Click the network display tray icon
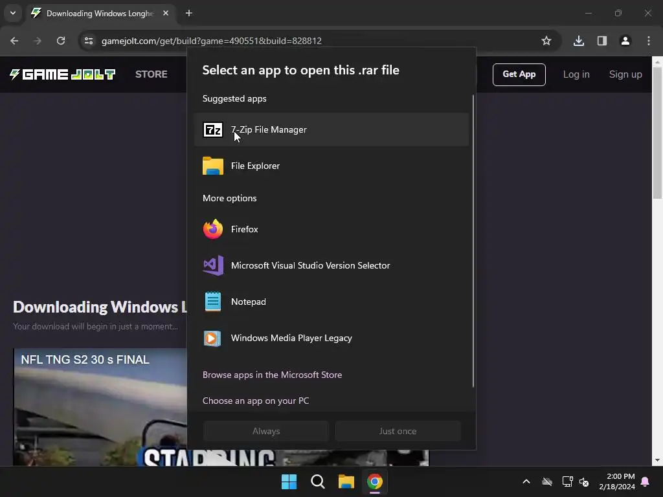 pos(567,481)
